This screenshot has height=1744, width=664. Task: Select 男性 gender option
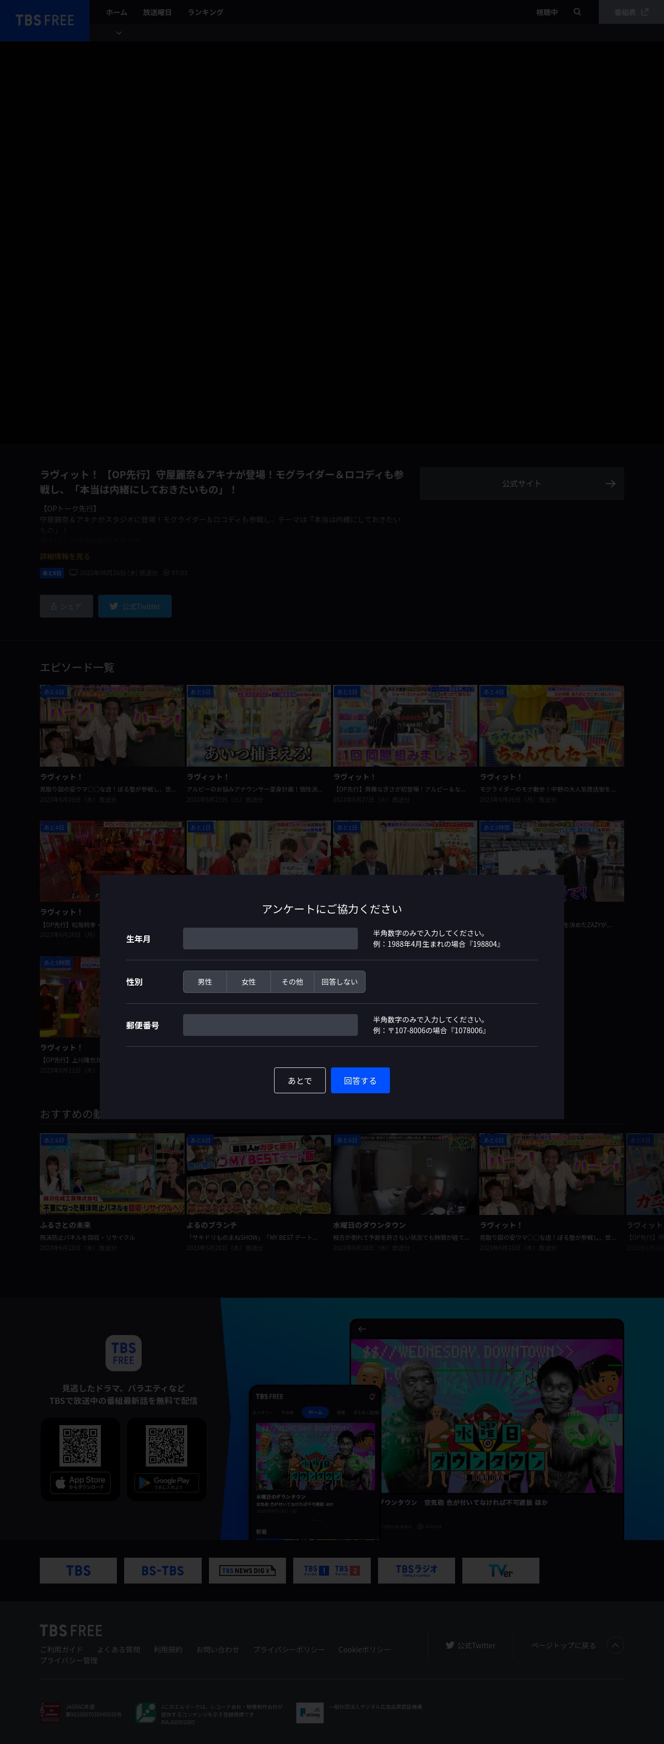(x=205, y=981)
